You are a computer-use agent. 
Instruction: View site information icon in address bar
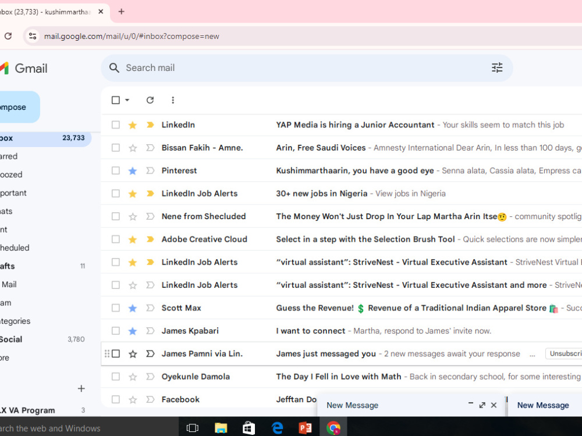(x=33, y=36)
